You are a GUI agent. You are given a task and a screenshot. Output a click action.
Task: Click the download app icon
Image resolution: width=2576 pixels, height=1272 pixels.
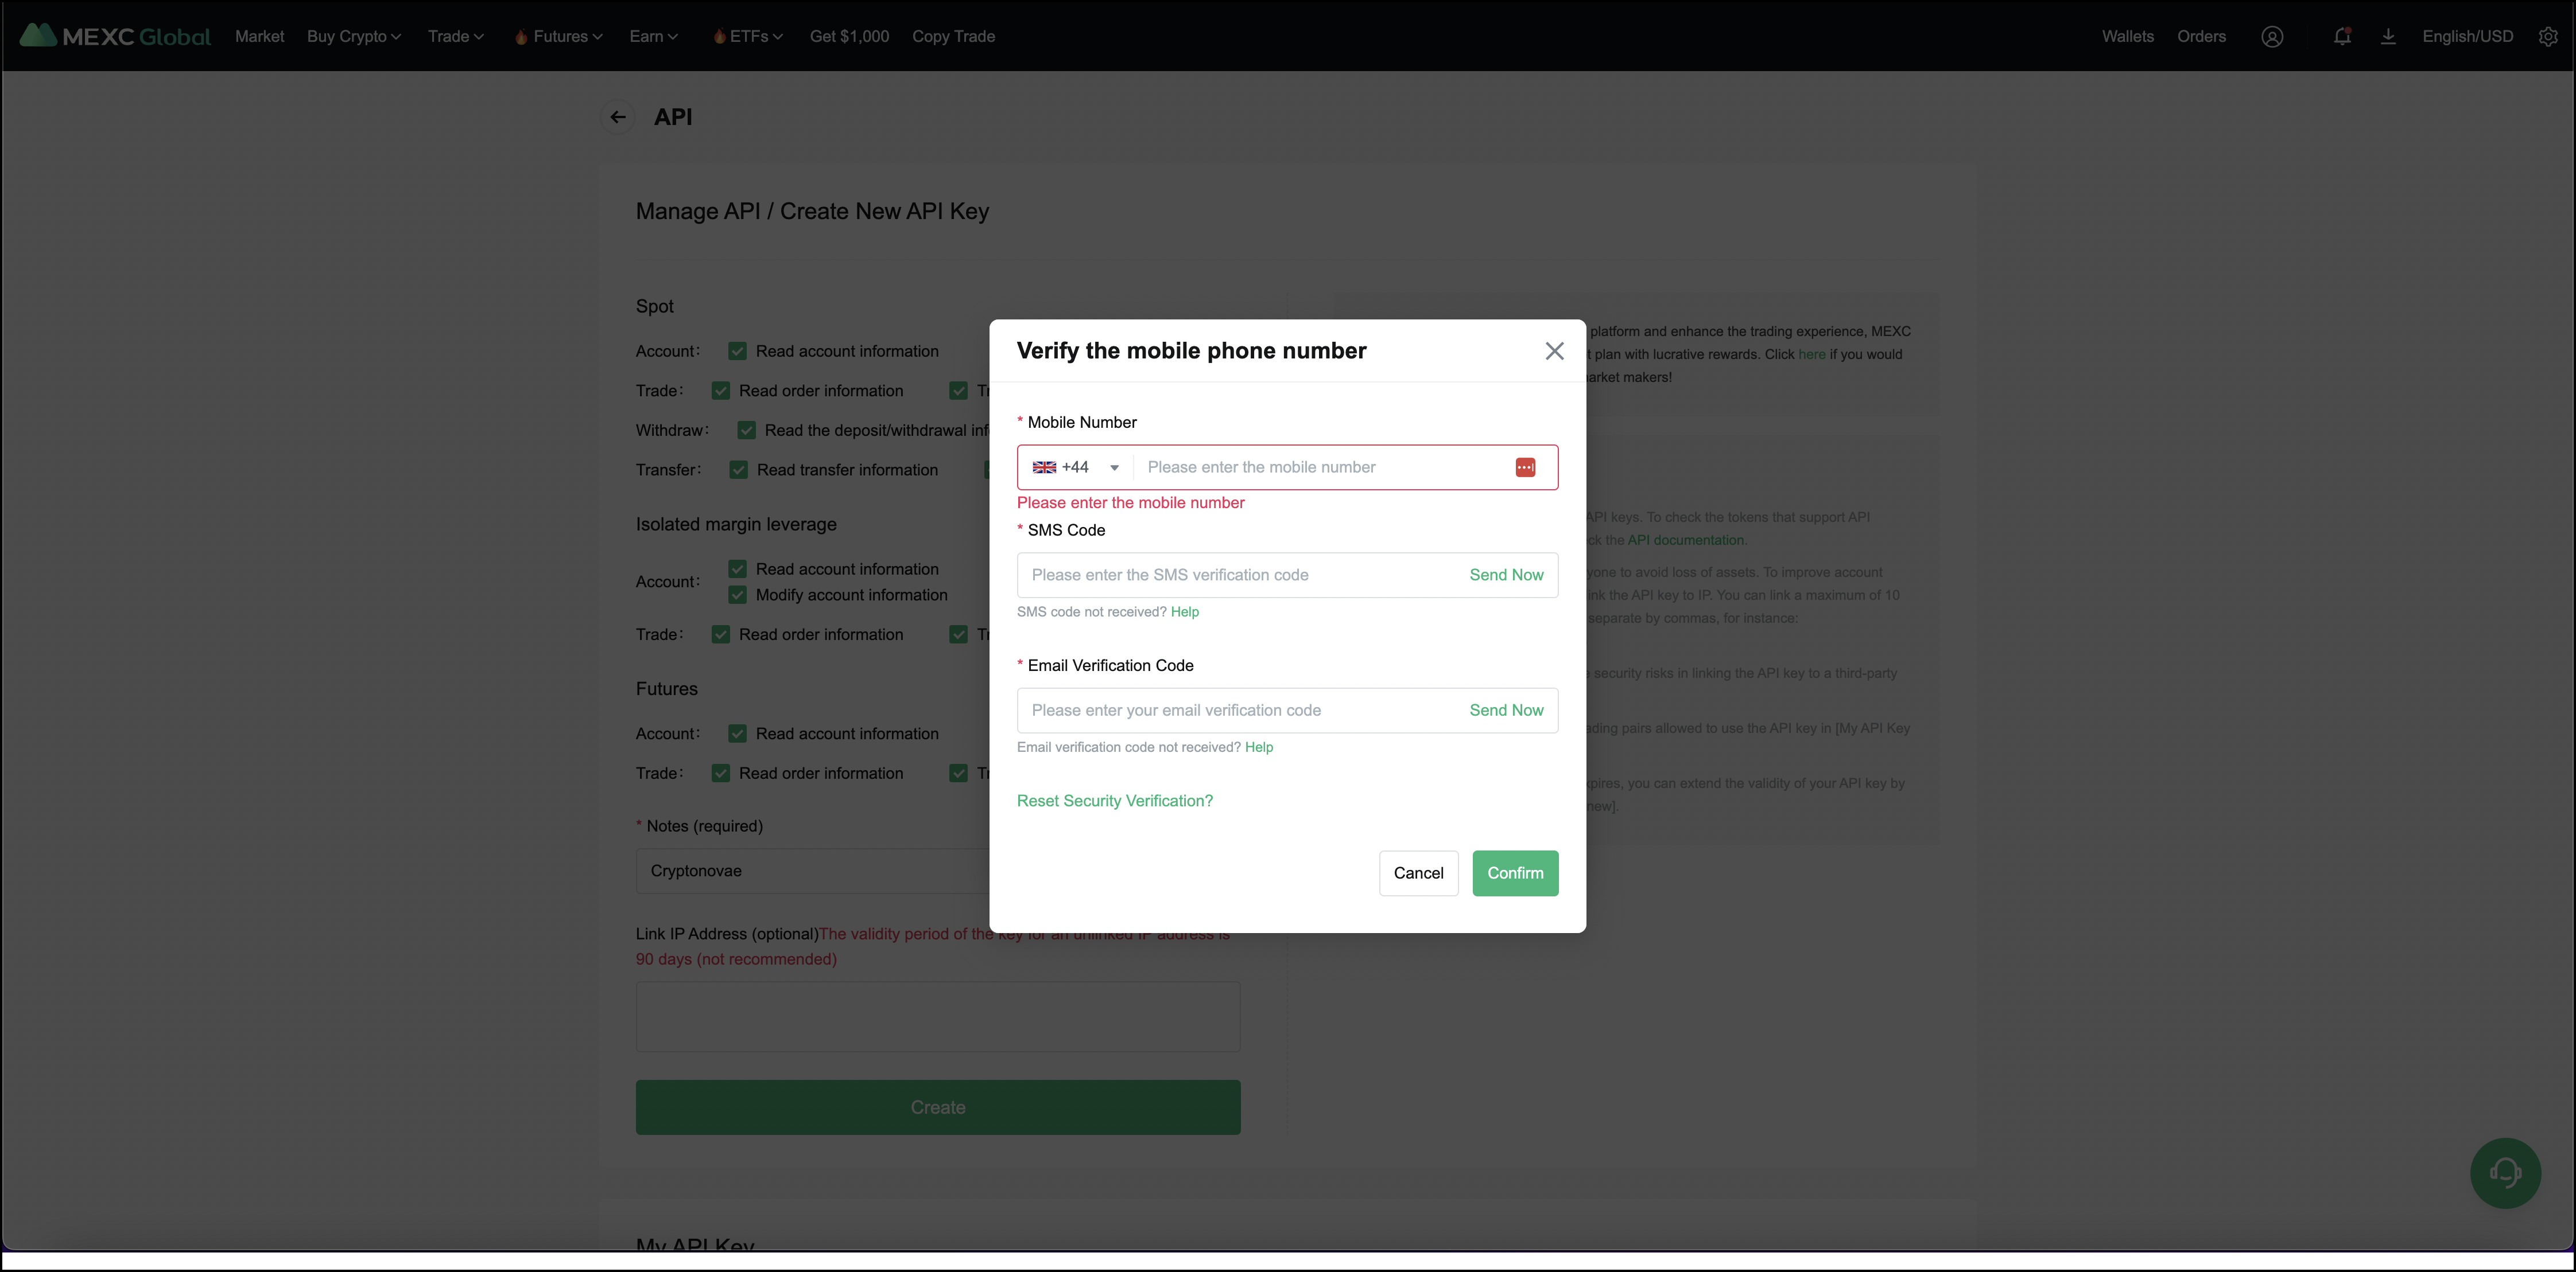pyautogui.click(x=2388, y=37)
